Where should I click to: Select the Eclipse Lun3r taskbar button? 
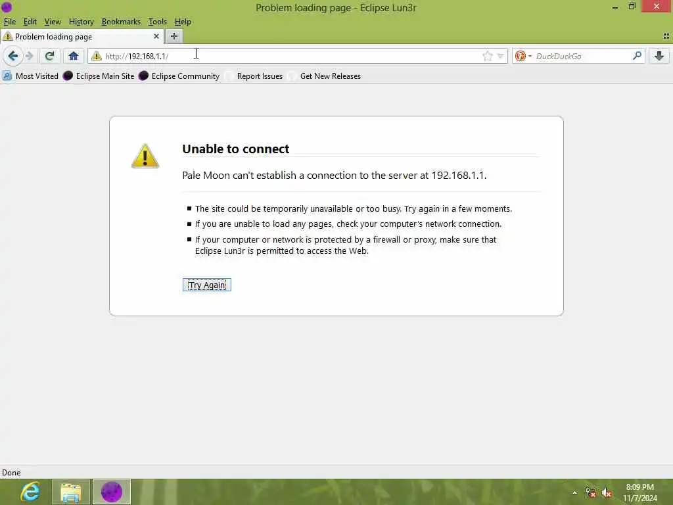click(112, 492)
